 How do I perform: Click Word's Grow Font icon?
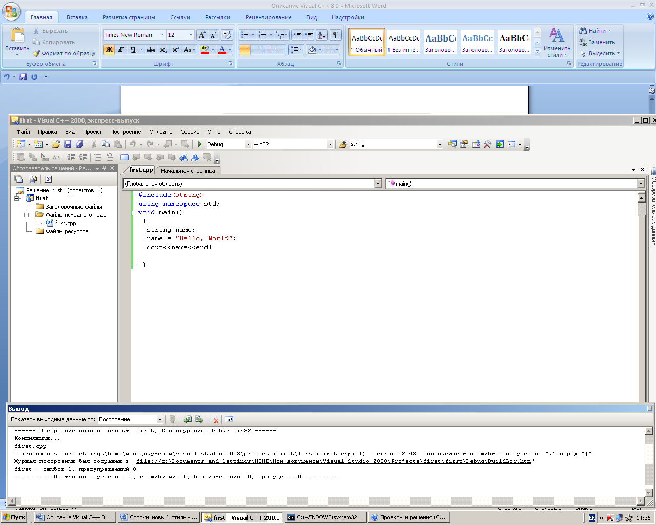tap(202, 35)
